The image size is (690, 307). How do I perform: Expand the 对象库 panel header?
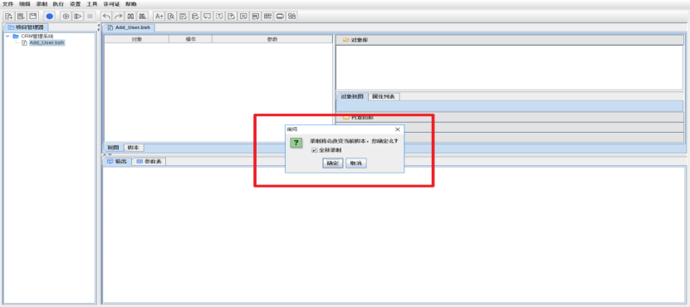click(510, 40)
